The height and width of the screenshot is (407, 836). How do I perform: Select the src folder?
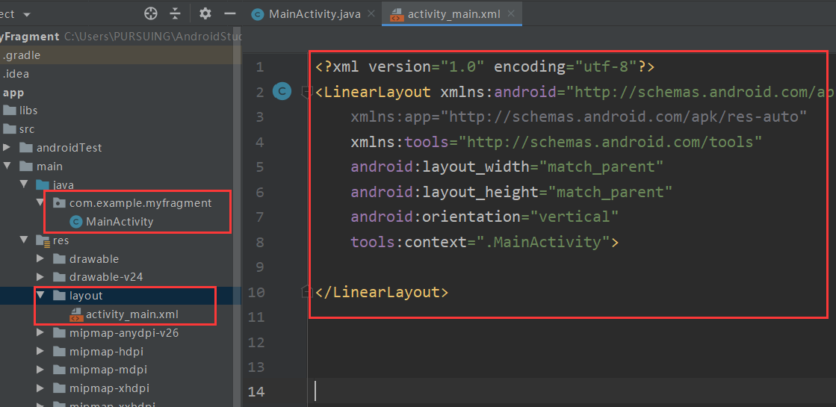point(27,129)
